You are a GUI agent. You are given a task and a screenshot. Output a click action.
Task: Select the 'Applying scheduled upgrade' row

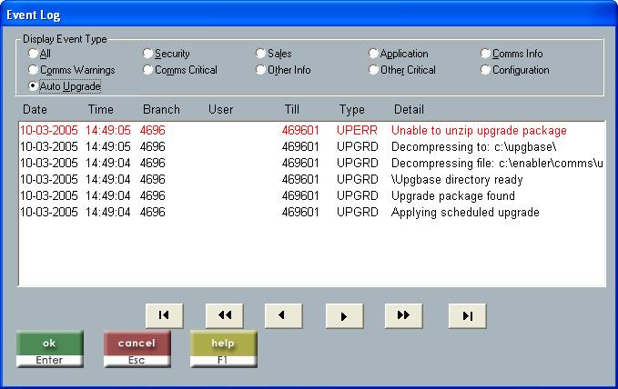pyautogui.click(x=312, y=212)
